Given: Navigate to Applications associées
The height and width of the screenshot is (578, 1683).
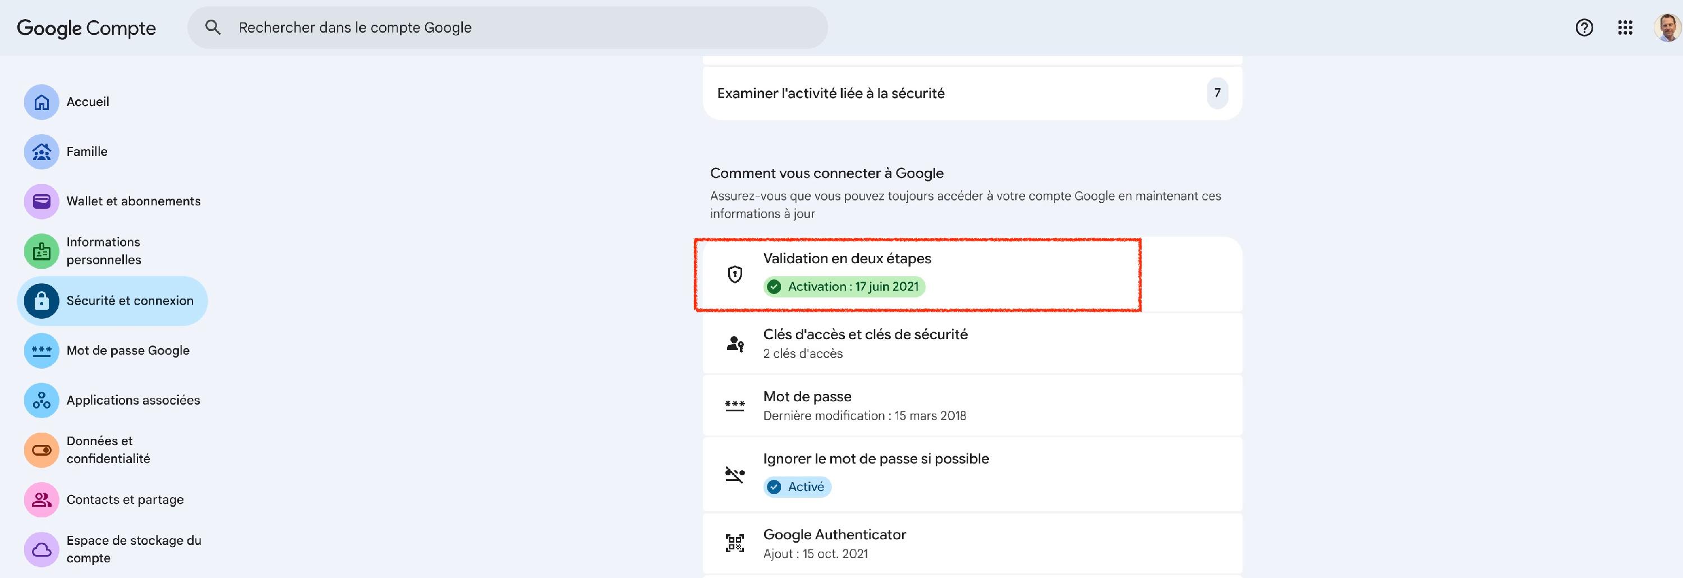Looking at the screenshot, I should click(x=112, y=400).
